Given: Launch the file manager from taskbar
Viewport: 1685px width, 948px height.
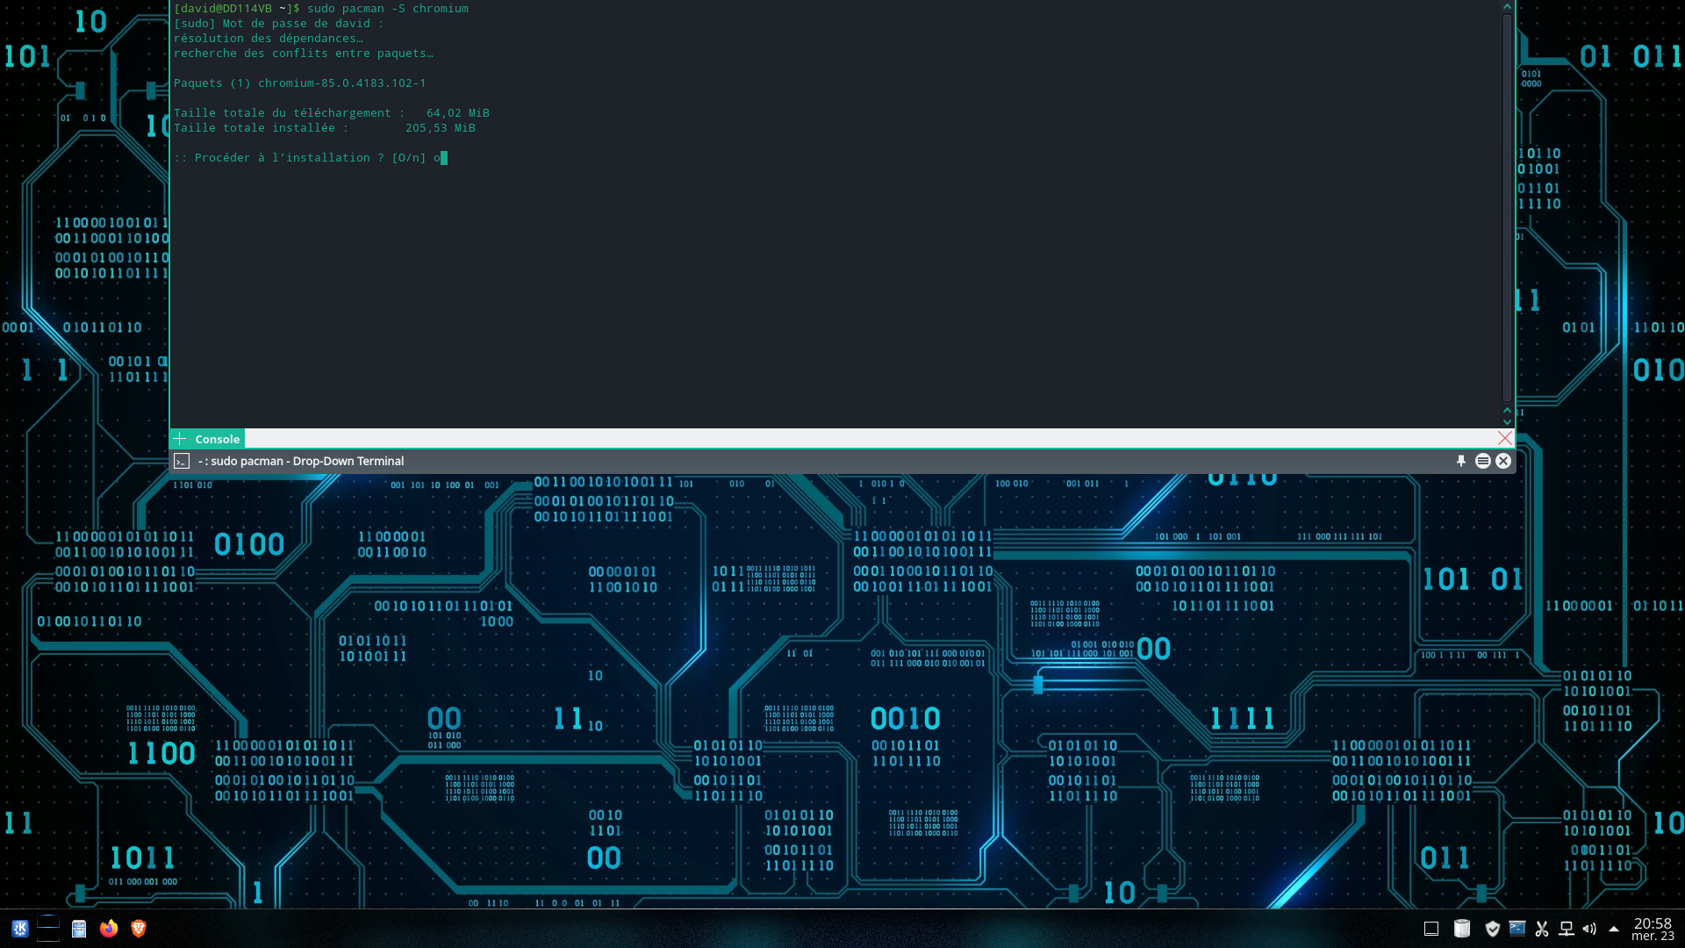Looking at the screenshot, I should (x=79, y=929).
